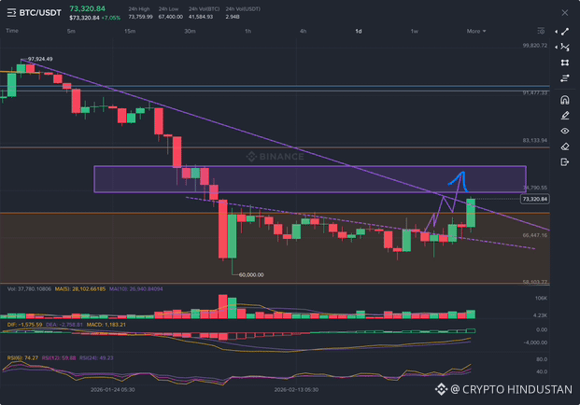The image size is (580, 405).
Task: Click the 24h Vol(BTC) value 41,584.93
Action: (x=201, y=17)
